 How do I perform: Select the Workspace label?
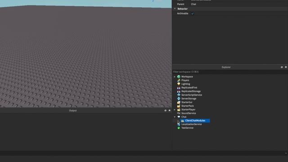[x=187, y=76]
